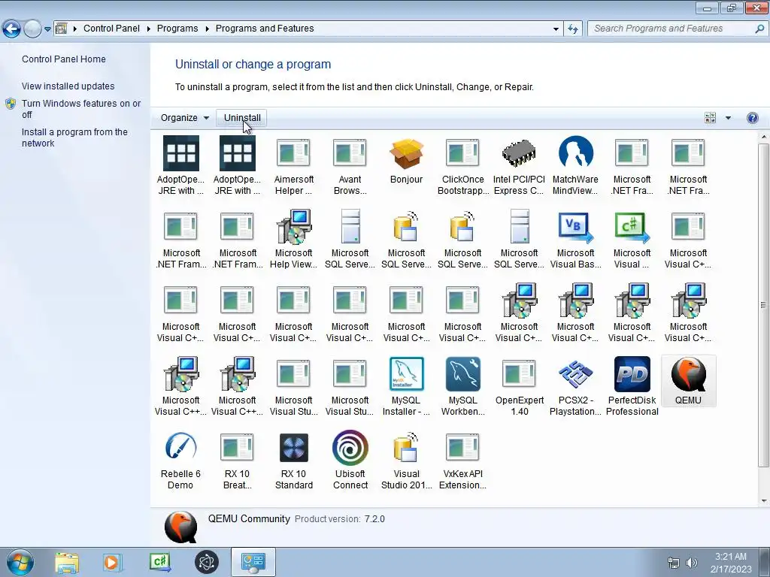Select the Ubisoft Connect icon
The height and width of the screenshot is (577, 770).
pyautogui.click(x=350, y=448)
